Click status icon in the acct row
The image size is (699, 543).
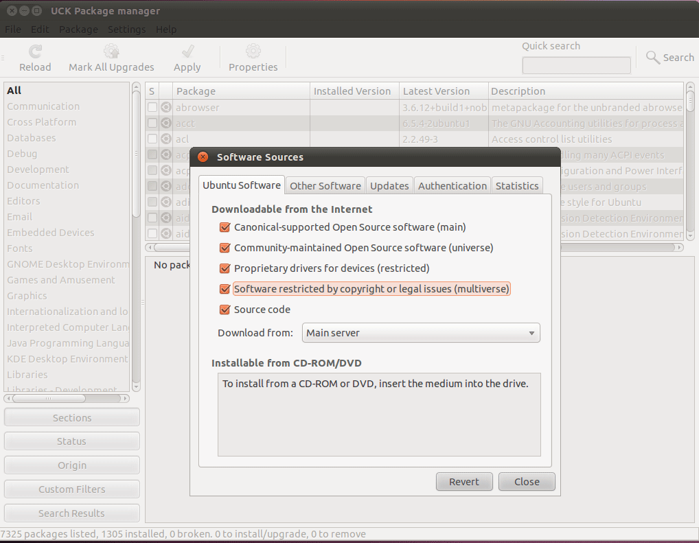point(166,123)
